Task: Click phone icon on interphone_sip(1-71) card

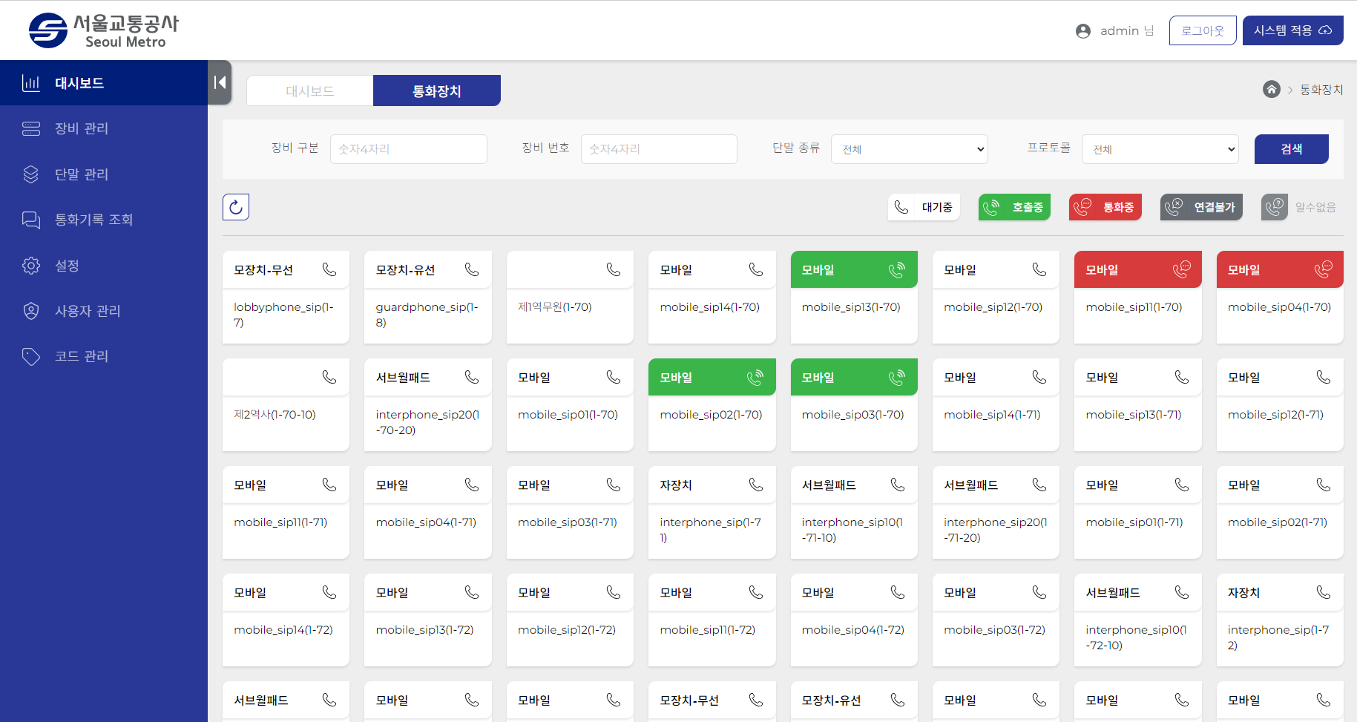Action: [x=756, y=485]
